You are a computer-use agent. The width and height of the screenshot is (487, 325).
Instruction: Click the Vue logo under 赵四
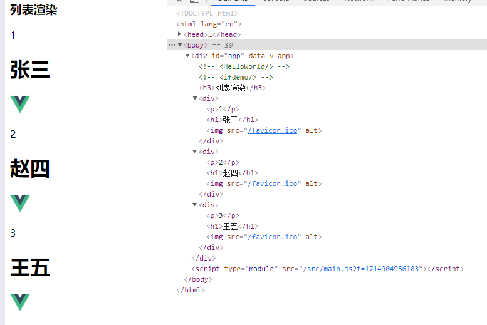[x=20, y=203]
